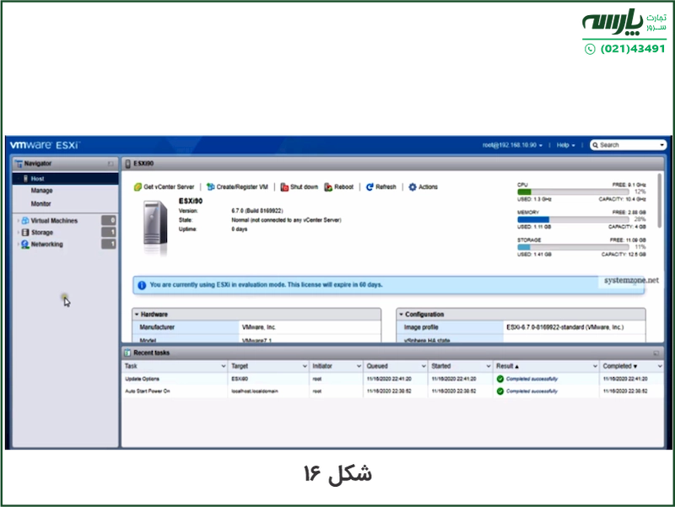Refresh the host summary

[381, 186]
